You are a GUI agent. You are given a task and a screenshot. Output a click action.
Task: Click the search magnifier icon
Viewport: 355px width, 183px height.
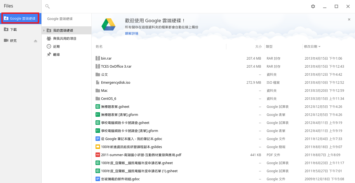coord(47,6)
